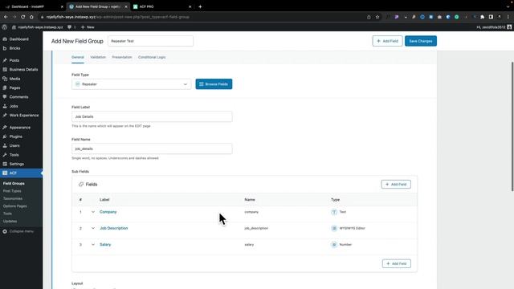
Task: Click Add Field atop Sub Fields table
Action: point(396,185)
